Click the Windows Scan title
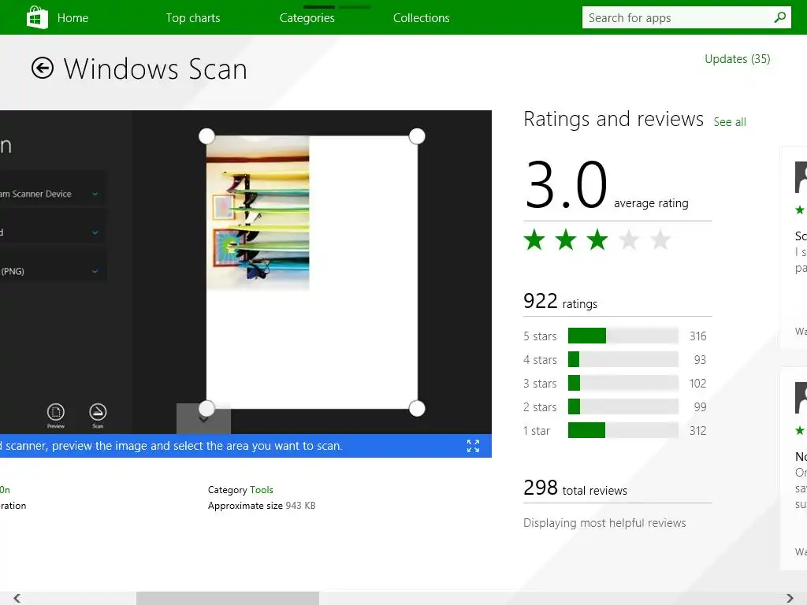This screenshot has height=605, width=807. pyautogui.click(x=155, y=69)
